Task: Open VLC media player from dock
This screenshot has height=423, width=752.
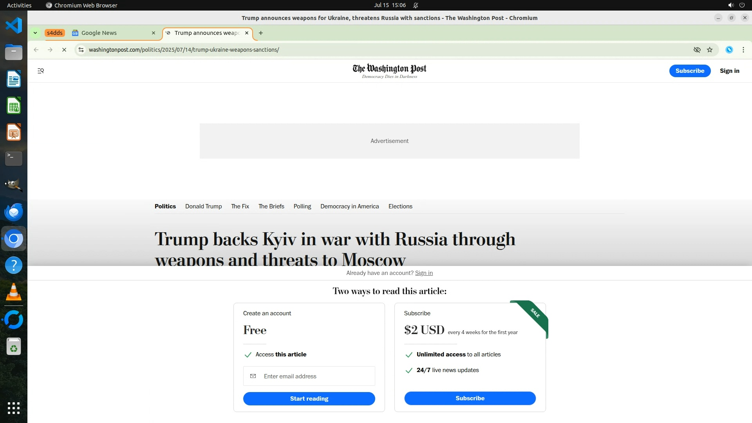Action: click(x=14, y=292)
